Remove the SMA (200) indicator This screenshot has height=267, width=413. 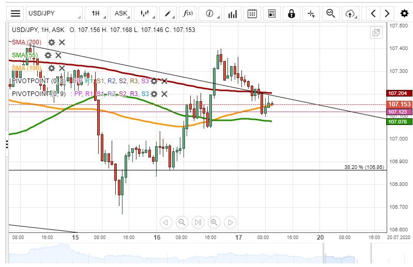pyautogui.click(x=62, y=42)
